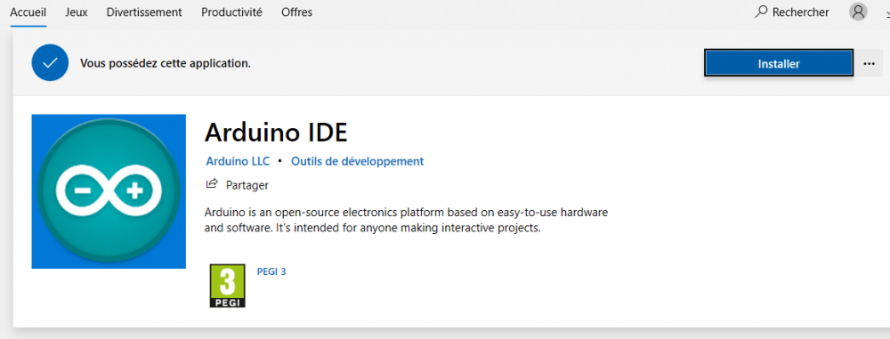View the Offres tab

click(297, 12)
